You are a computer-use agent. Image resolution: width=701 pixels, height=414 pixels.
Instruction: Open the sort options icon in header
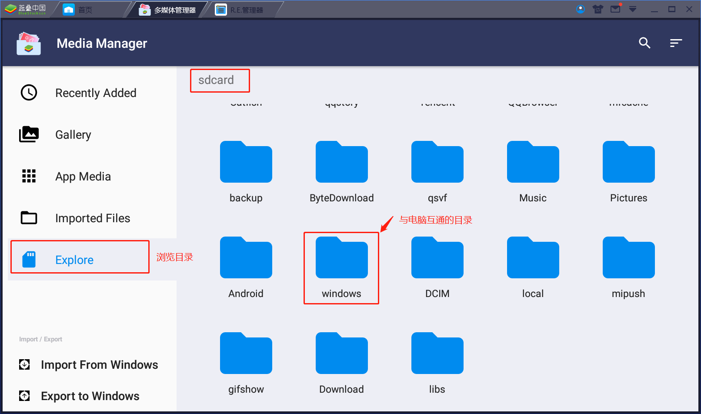coord(676,43)
